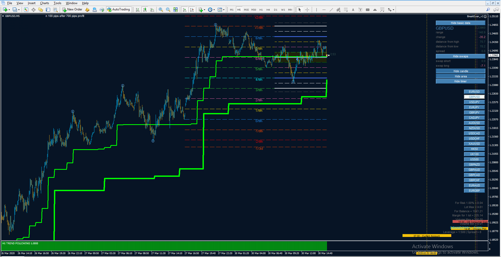Select the Rectangle shape tool
This screenshot has height=257, width=501.
pyautogui.click(x=368, y=10)
